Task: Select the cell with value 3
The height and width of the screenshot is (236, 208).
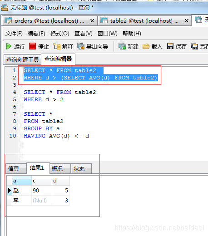Action: click(61, 201)
